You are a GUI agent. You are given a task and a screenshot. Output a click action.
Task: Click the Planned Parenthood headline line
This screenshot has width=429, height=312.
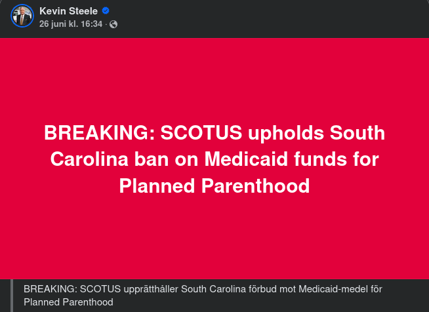click(x=214, y=185)
